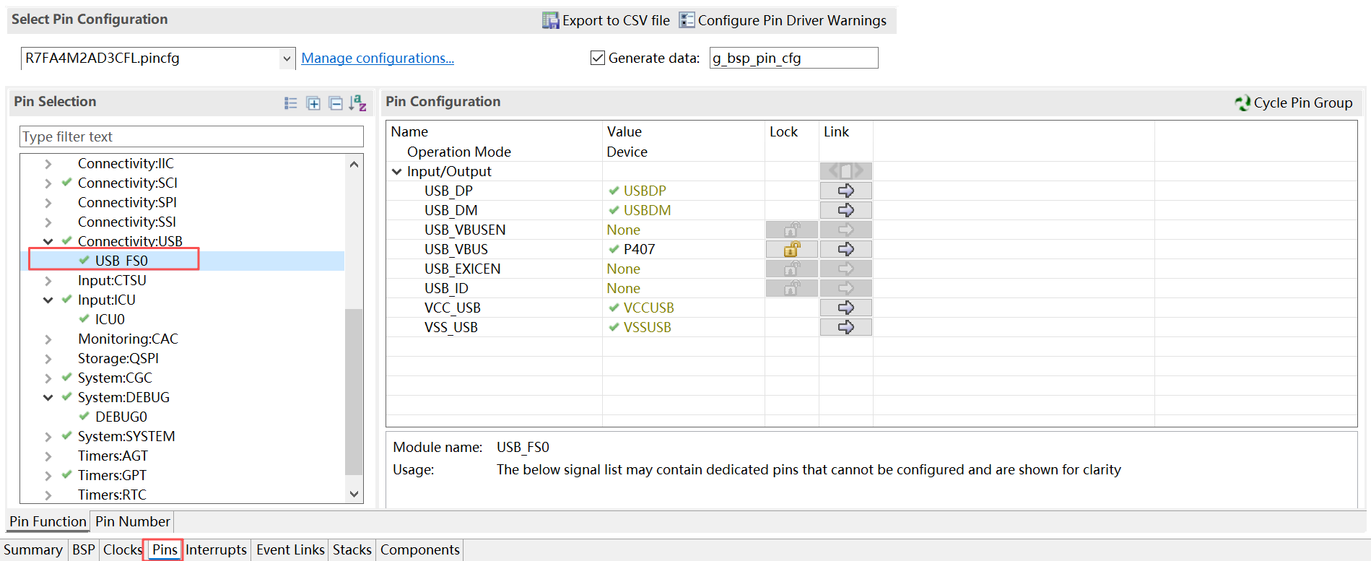Screen dimensions: 1371x561
Task: Click Configure Pin Driver Warnings
Action: click(783, 20)
